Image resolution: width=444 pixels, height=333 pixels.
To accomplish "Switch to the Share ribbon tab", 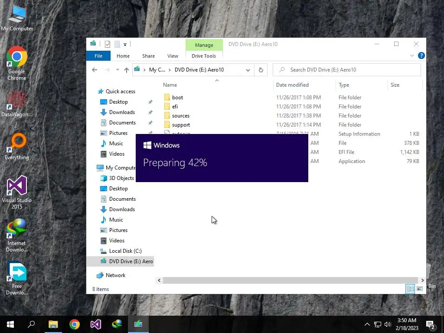I will tap(148, 56).
